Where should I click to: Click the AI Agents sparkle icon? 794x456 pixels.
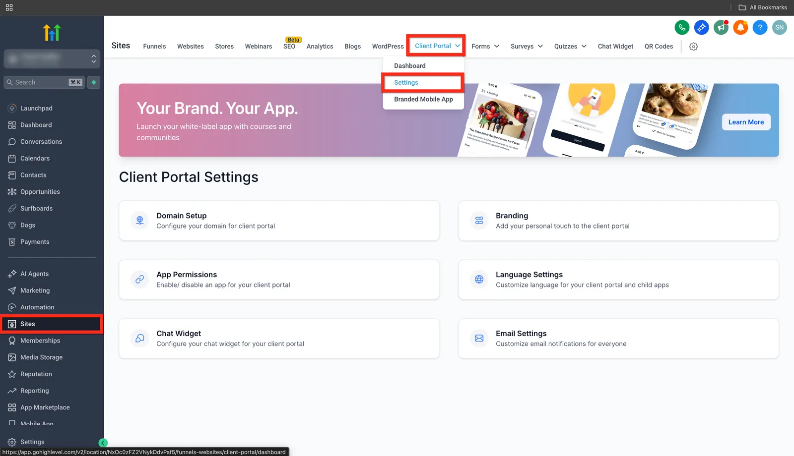(12, 274)
